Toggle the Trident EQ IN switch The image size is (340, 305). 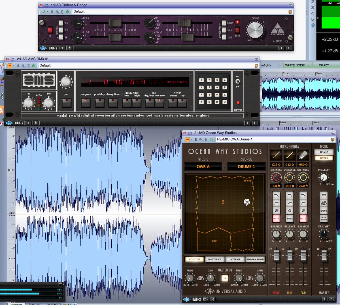(x=237, y=30)
